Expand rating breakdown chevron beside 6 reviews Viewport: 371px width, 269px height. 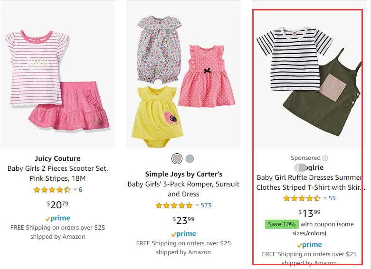point(75,190)
